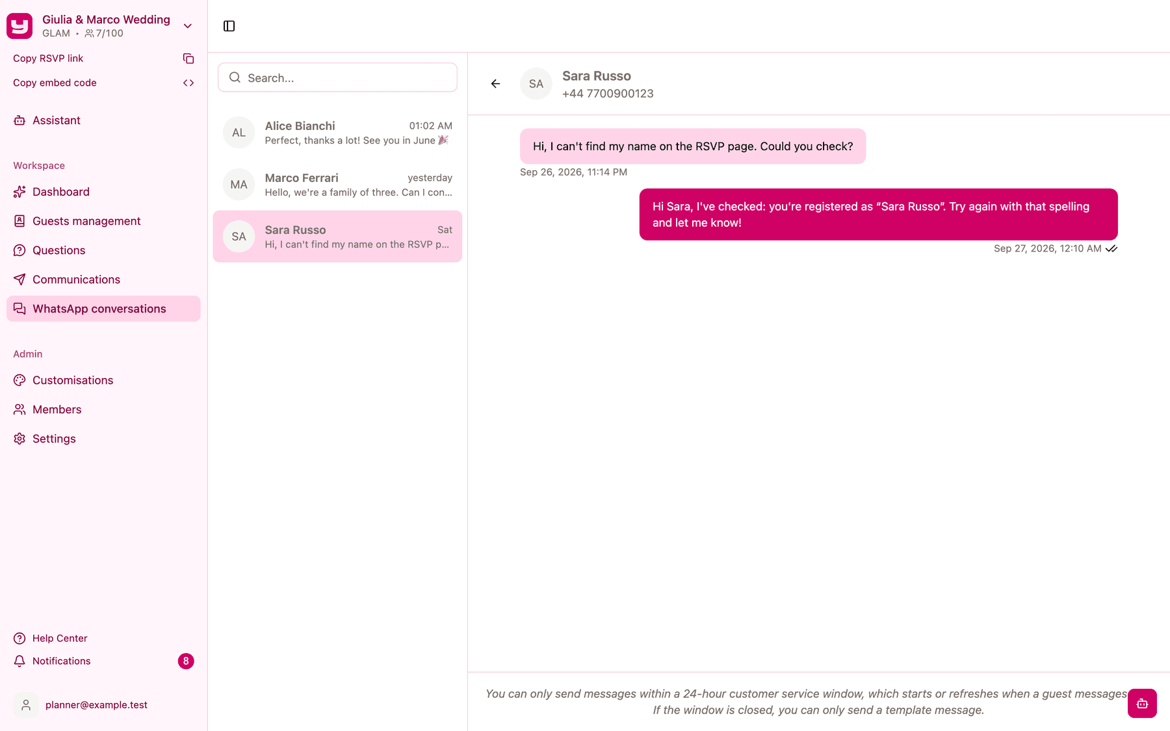Click the Questions help-circle icon
Image resolution: width=1170 pixels, height=731 pixels.
(19, 250)
